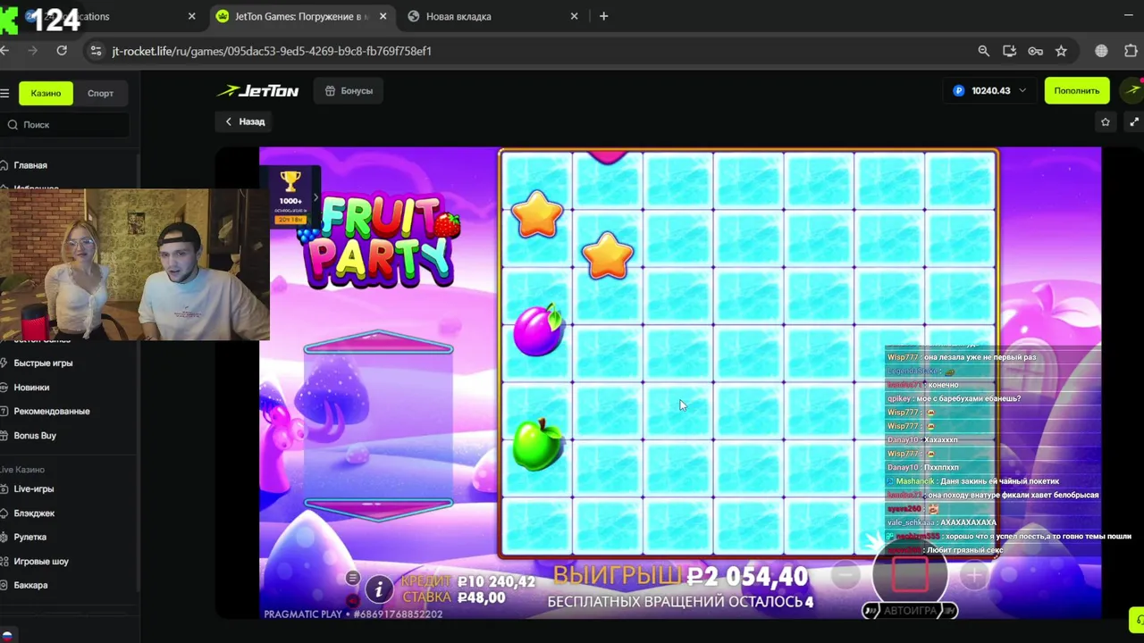Click the webcam overlay video
This screenshot has height=643, width=1144.
[x=134, y=264]
